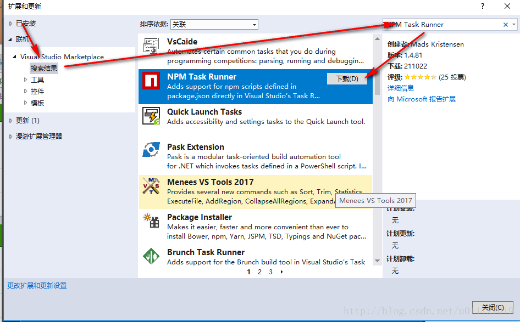Select the Pask Extension title

tap(195, 147)
